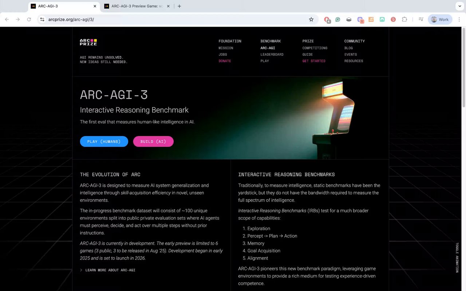Click the Donate link

[x=225, y=61]
